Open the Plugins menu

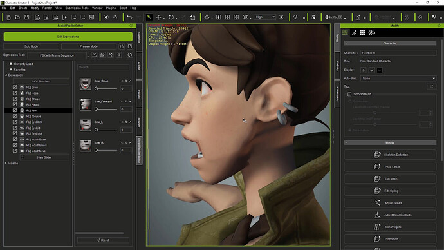click(111, 8)
